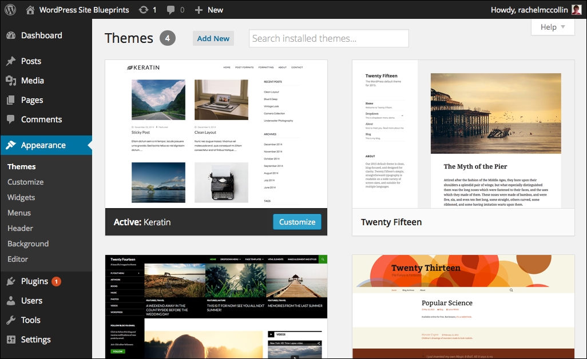Click the Media icon in sidebar
The height and width of the screenshot is (359, 587).
point(11,81)
